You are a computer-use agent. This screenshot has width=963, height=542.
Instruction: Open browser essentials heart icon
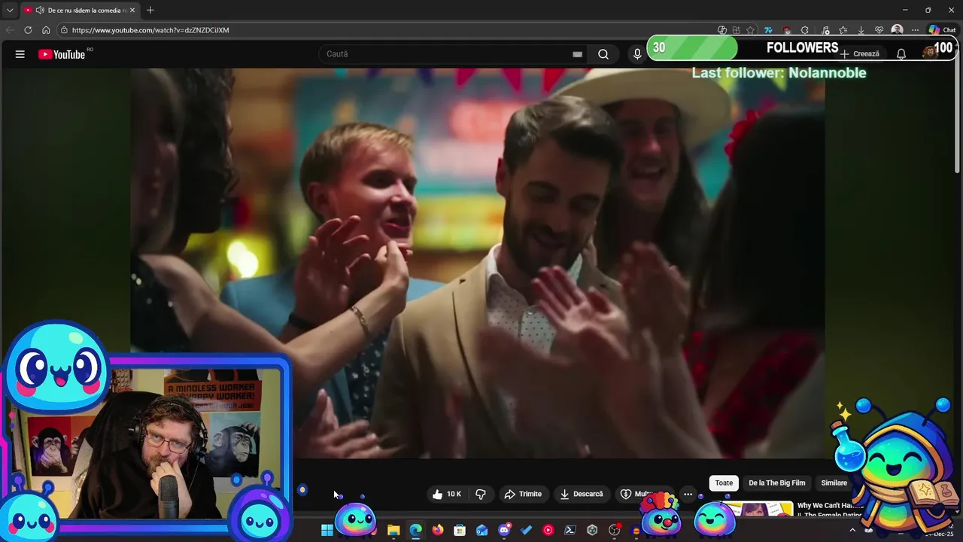point(879,30)
